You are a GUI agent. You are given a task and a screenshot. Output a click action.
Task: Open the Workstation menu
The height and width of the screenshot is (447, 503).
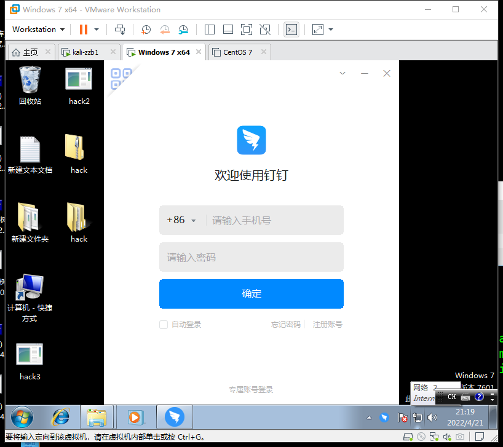click(x=39, y=30)
